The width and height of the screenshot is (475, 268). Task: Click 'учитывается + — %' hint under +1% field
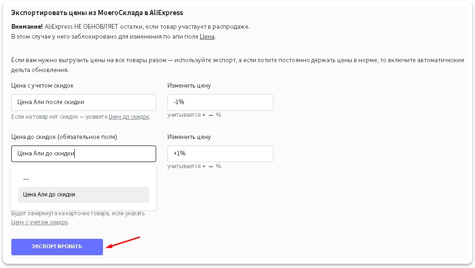[194, 166]
